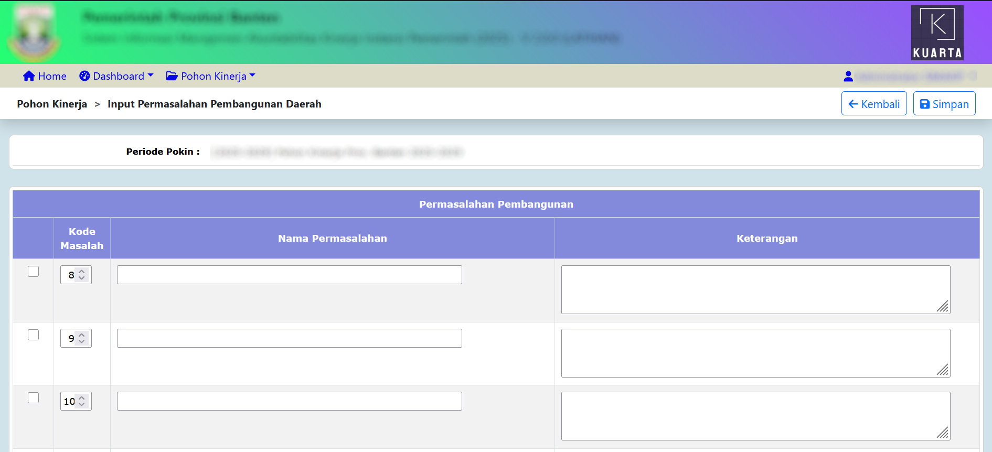Click 'Input Permasalahan Pembangunan Daerah' breadcrumb text
The image size is (992, 452).
coord(215,104)
